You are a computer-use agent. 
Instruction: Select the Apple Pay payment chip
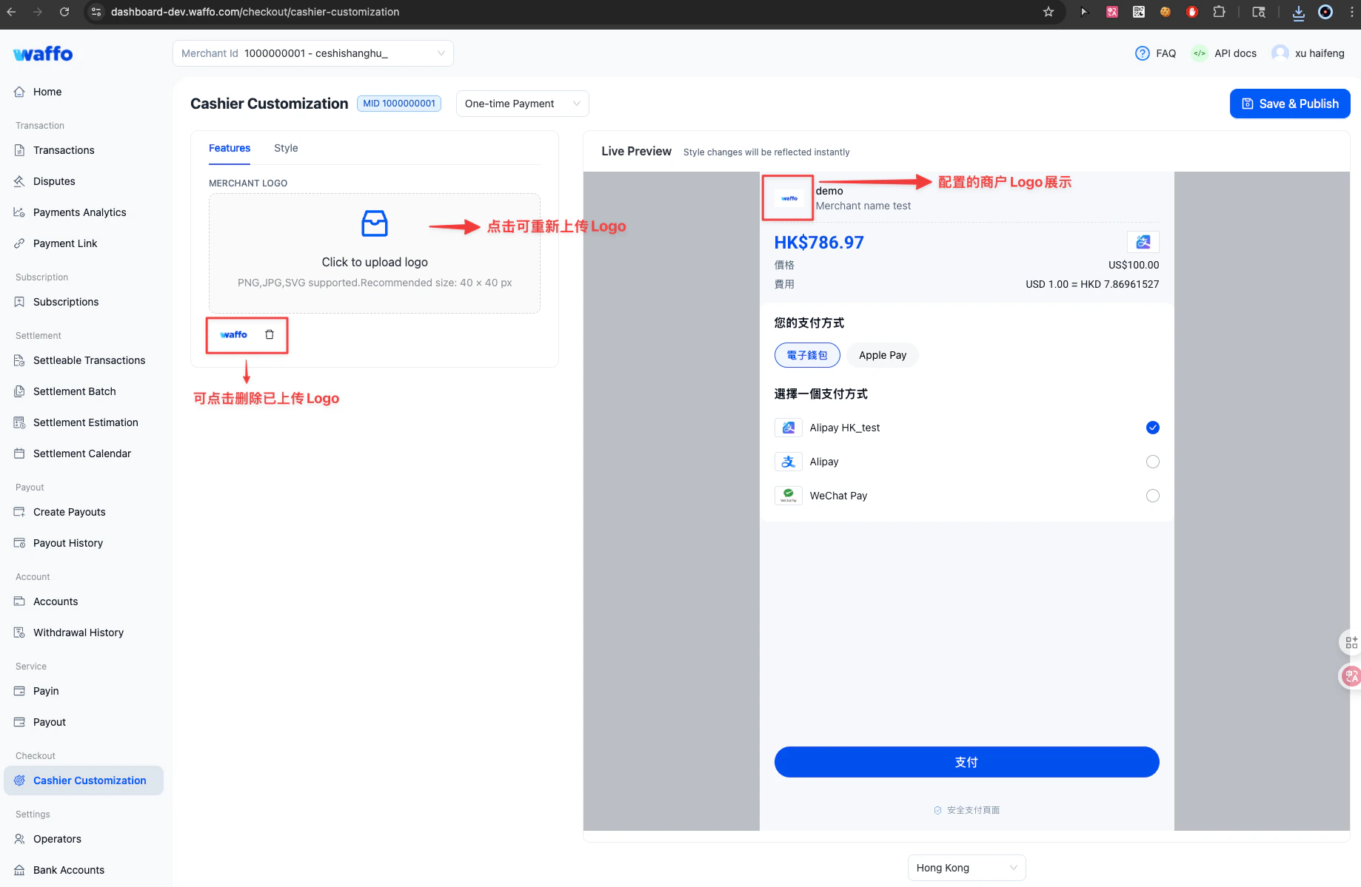883,355
